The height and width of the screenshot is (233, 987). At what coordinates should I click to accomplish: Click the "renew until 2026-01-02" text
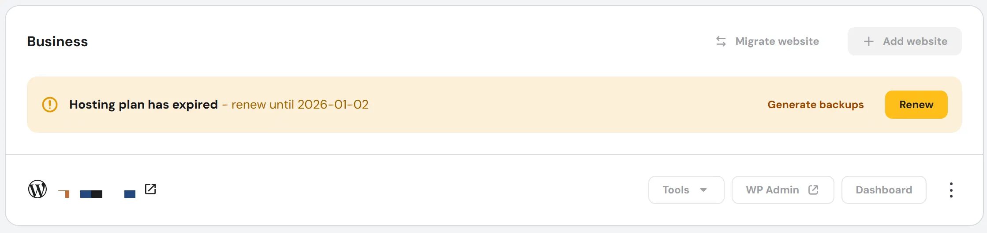click(300, 105)
